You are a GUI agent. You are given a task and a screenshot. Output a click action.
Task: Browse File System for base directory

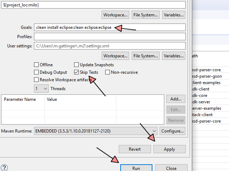[146, 15]
